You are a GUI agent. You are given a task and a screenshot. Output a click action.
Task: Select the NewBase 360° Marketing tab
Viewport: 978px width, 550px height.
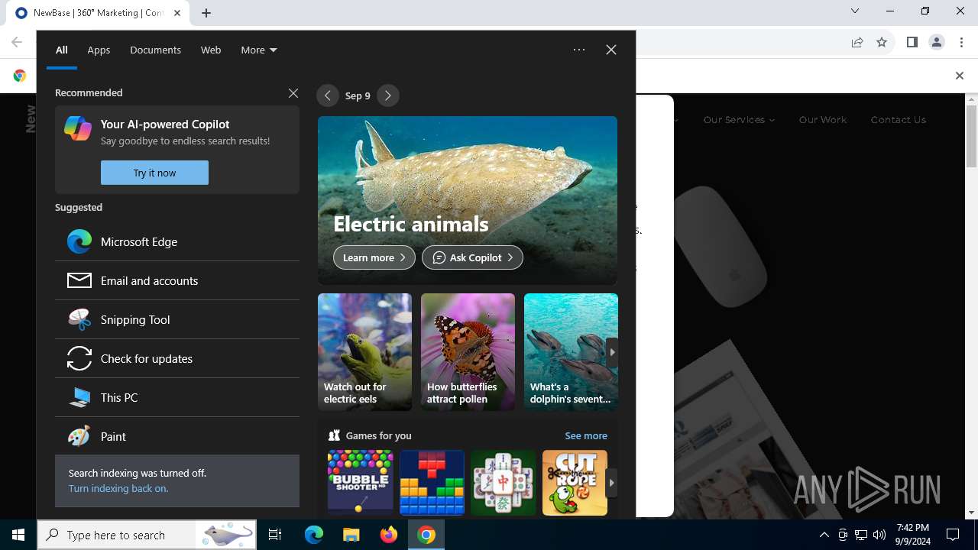pyautogui.click(x=99, y=13)
